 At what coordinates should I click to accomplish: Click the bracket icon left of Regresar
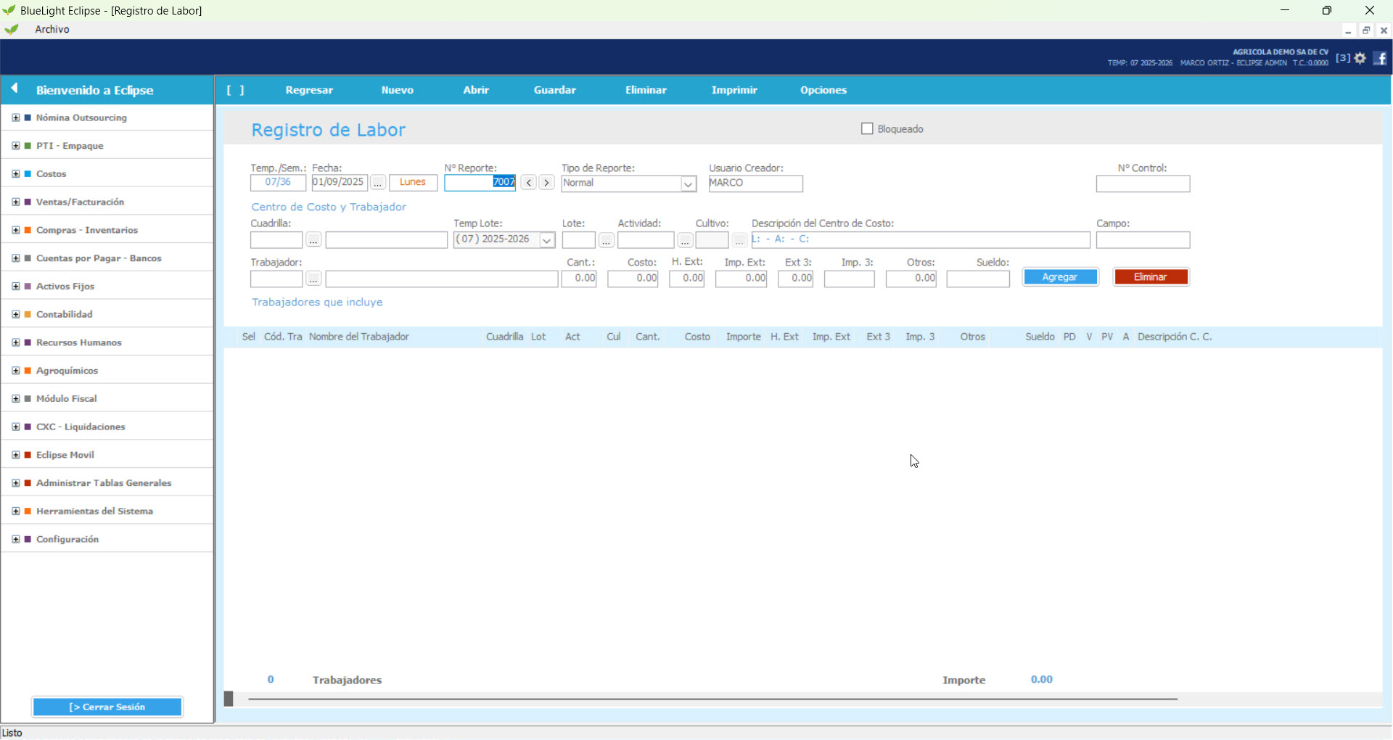coord(237,89)
